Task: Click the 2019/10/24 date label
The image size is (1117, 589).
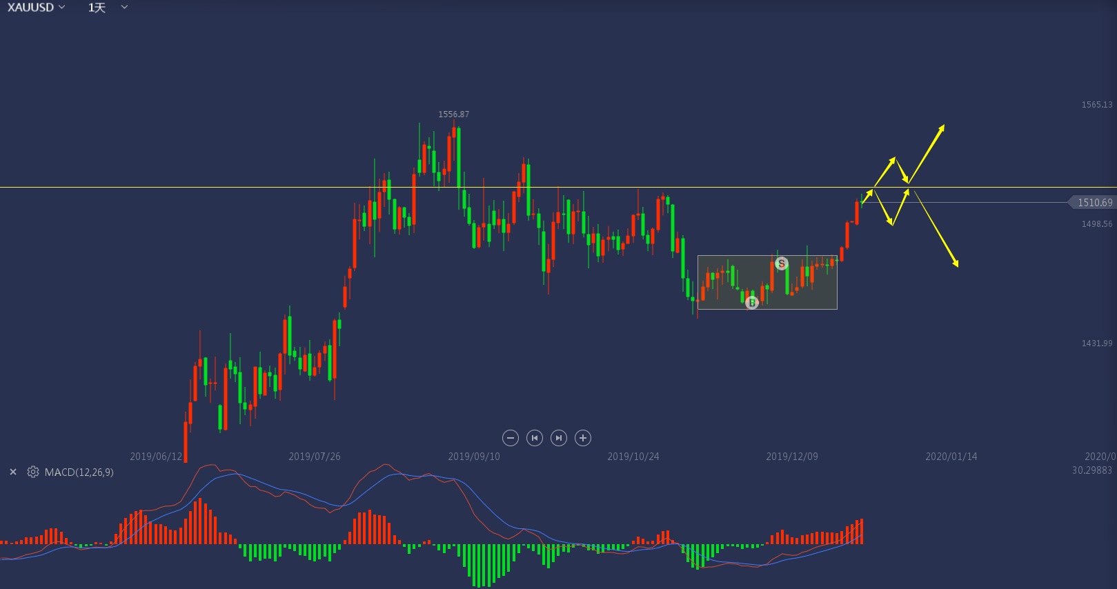Action: pyautogui.click(x=633, y=457)
